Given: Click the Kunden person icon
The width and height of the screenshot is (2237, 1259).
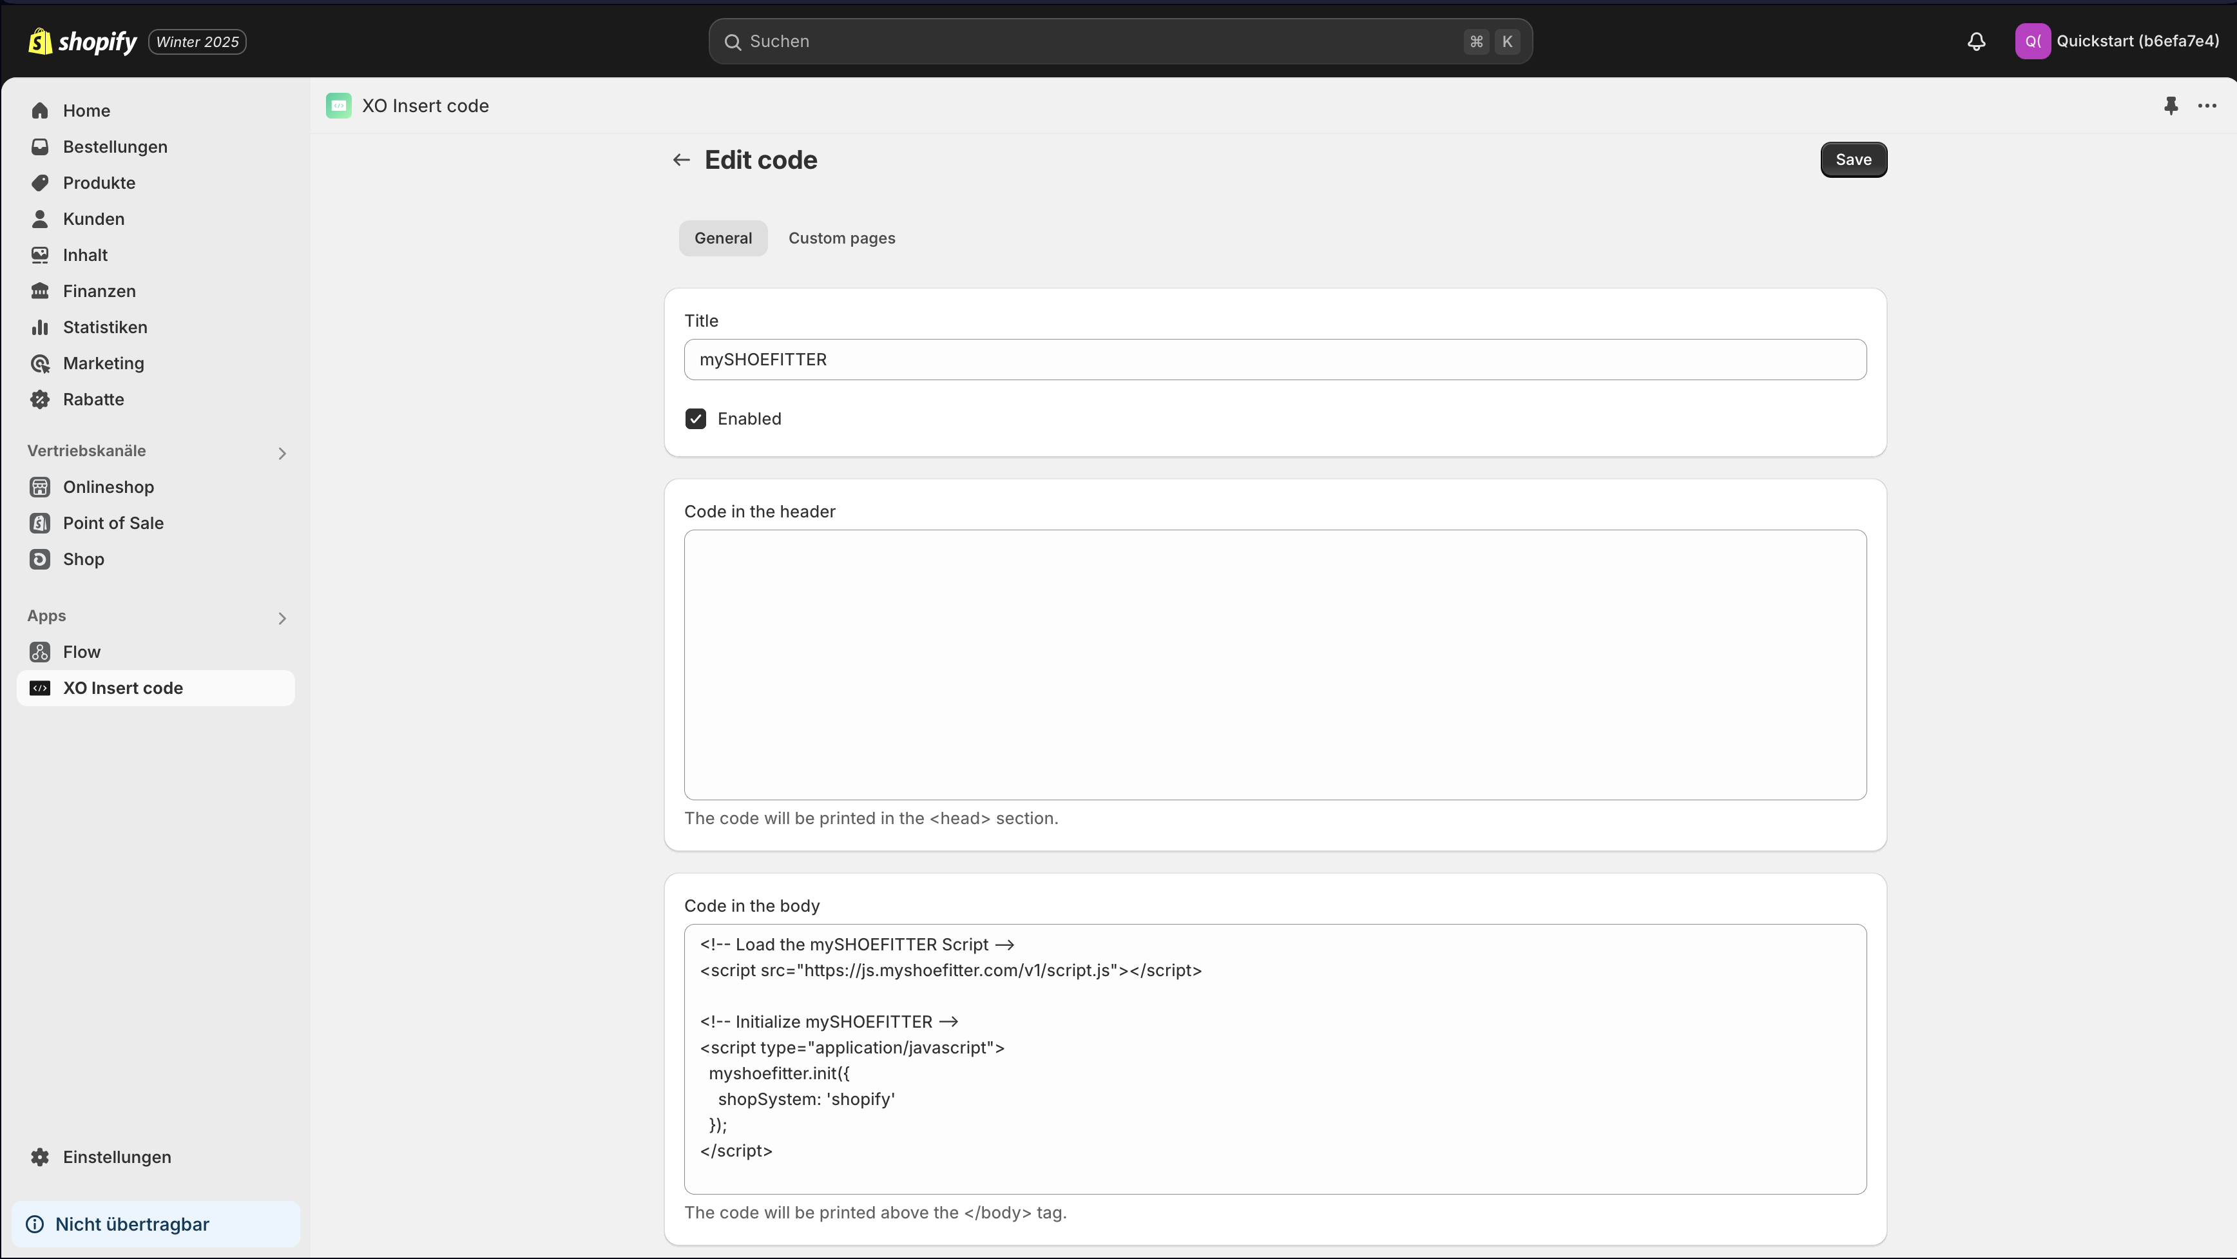Looking at the screenshot, I should (40, 219).
